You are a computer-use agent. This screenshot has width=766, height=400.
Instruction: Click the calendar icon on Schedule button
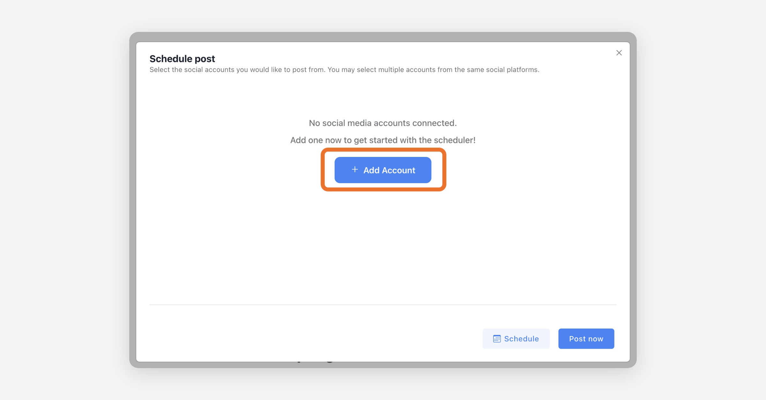(497, 339)
